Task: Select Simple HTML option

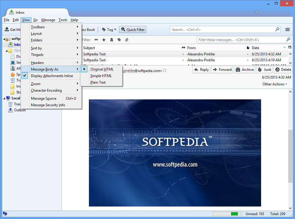Action: coord(102,76)
